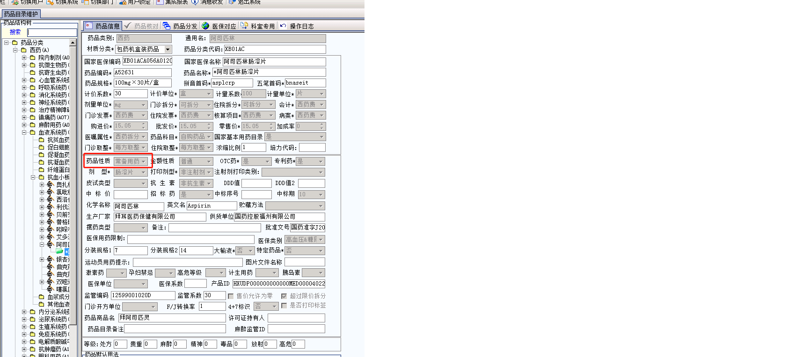Click the 西药(A) folder icon
Viewport: 802px width, 357px height.
coord(24,50)
